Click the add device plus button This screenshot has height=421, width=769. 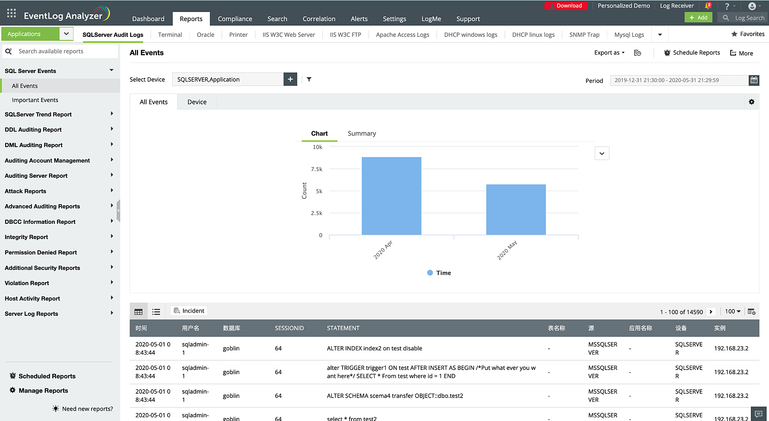(290, 79)
